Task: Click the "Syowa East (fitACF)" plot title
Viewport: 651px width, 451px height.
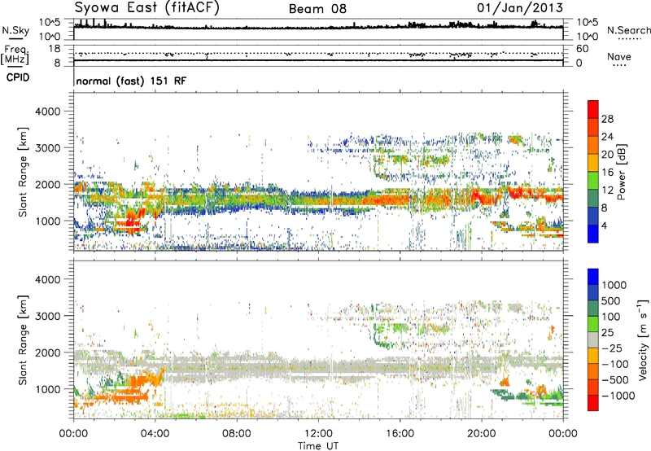Action: tap(147, 8)
